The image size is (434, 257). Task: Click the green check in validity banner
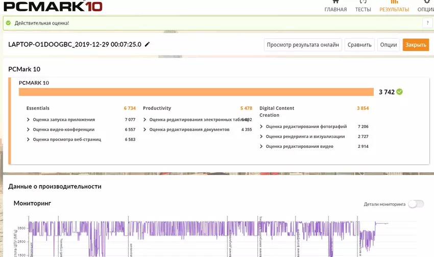coord(8,23)
